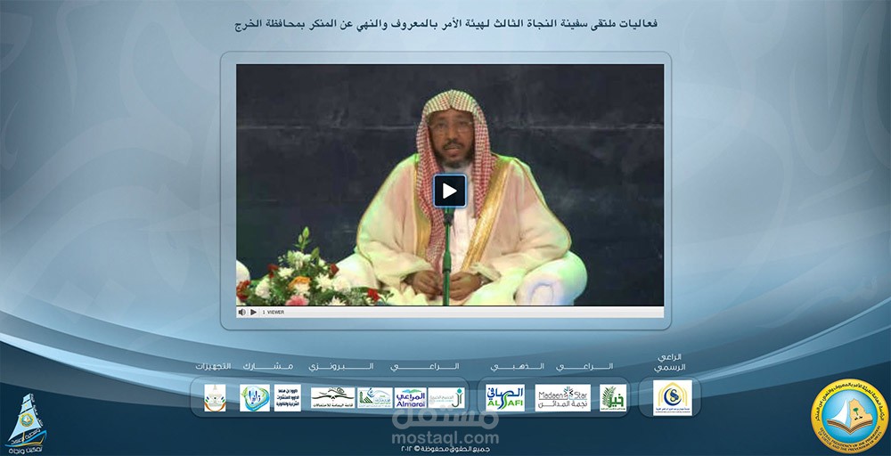Viewport: 891px width, 456px height.
Task: Click the 'التجهيزات' label
Action: click(x=213, y=366)
